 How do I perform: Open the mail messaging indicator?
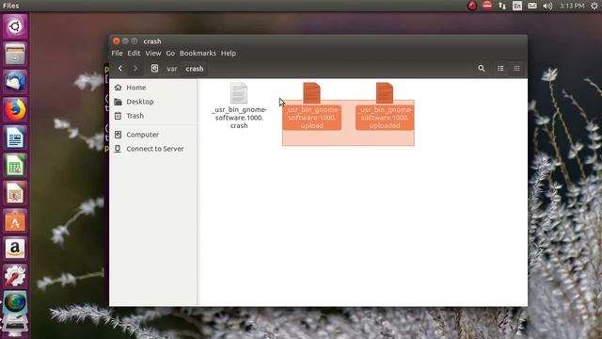click(x=532, y=6)
